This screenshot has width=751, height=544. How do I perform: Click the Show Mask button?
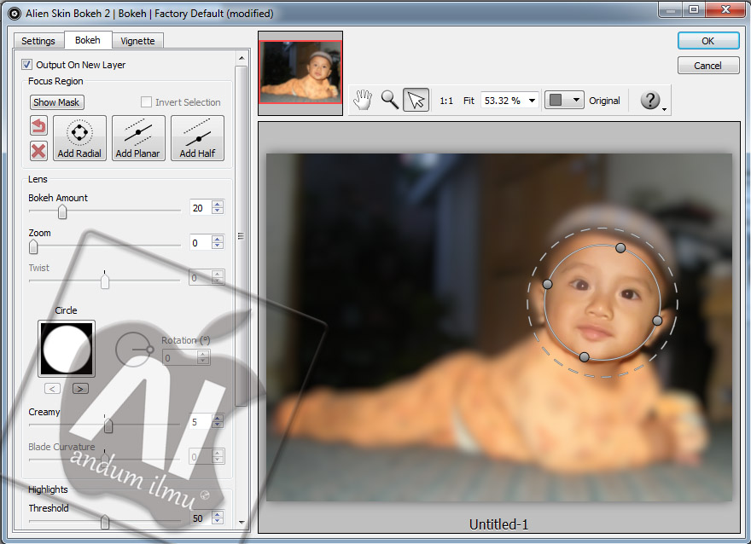tap(56, 102)
